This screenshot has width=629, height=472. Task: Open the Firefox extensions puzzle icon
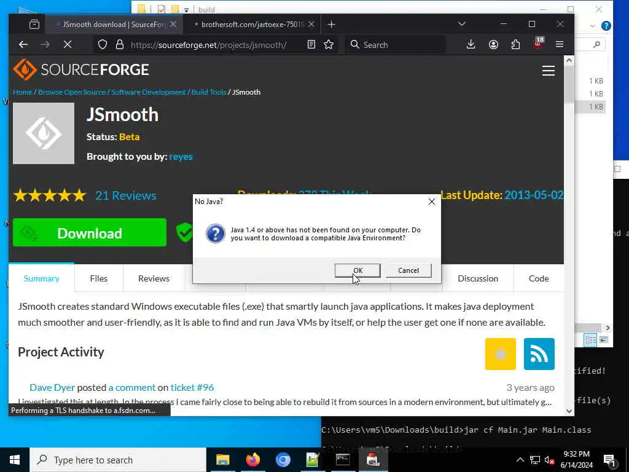coord(516,44)
